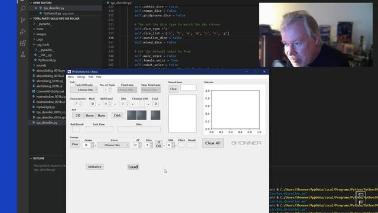
Task: Click the Manual Input text field
Action: pyautogui.click(x=188, y=88)
